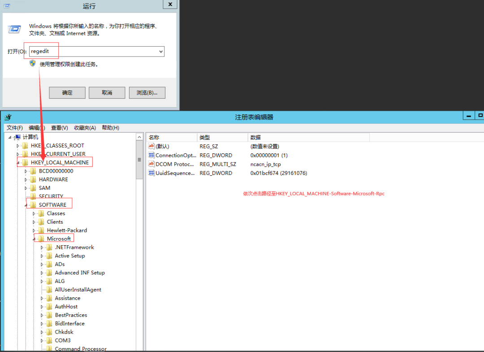This screenshot has height=352, width=484.
Task: Collapse the 计算机 root node
Action: coord(10,137)
